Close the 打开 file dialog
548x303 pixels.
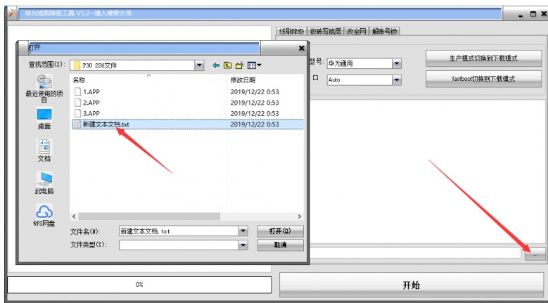pos(302,49)
